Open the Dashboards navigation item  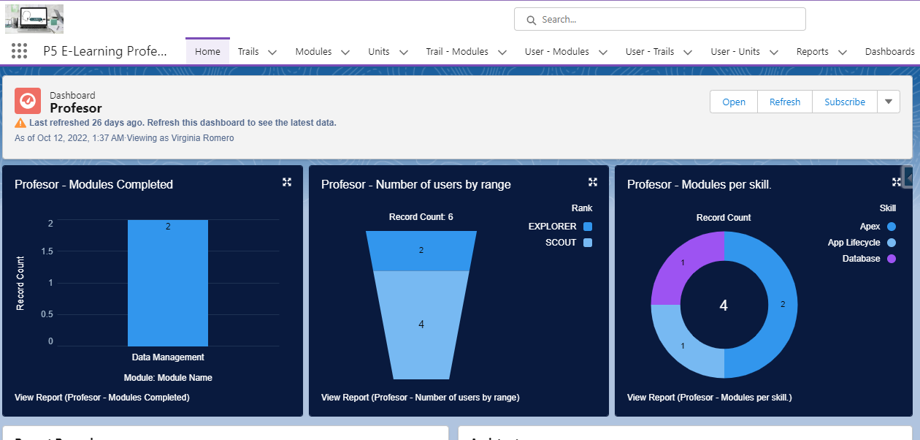click(x=890, y=51)
